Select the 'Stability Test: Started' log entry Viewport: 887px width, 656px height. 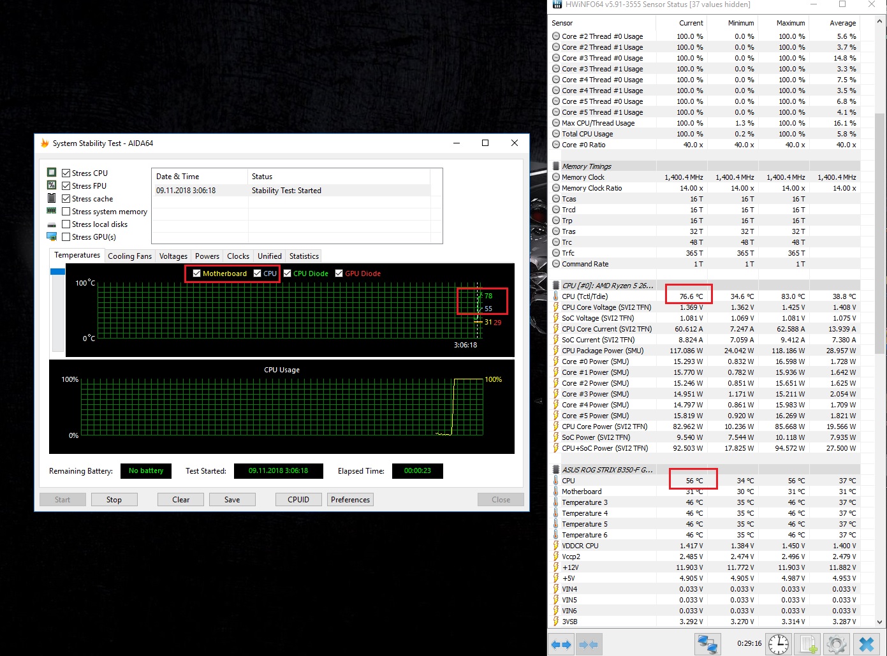point(291,191)
